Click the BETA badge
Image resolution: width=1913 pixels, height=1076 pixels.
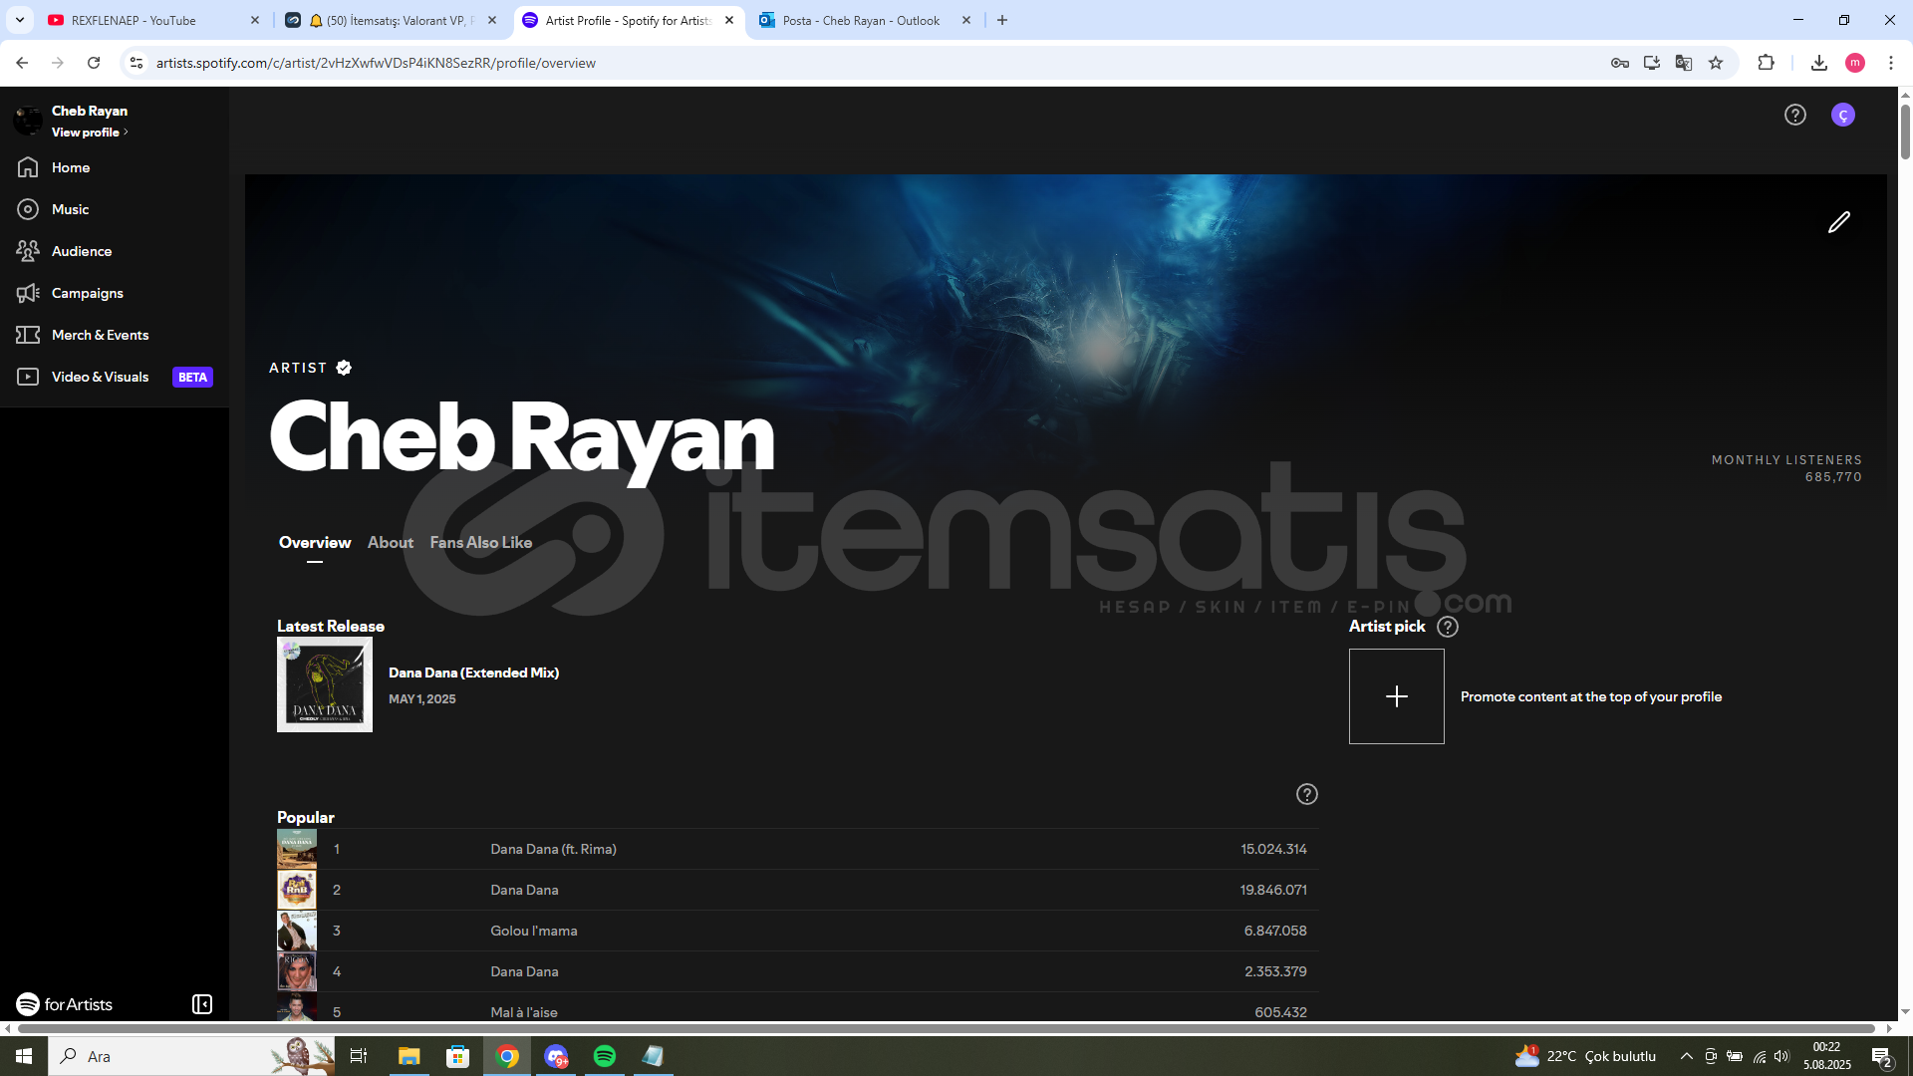click(192, 378)
